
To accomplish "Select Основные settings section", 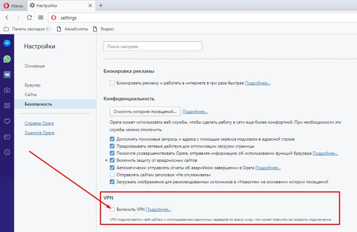I will (x=35, y=66).
